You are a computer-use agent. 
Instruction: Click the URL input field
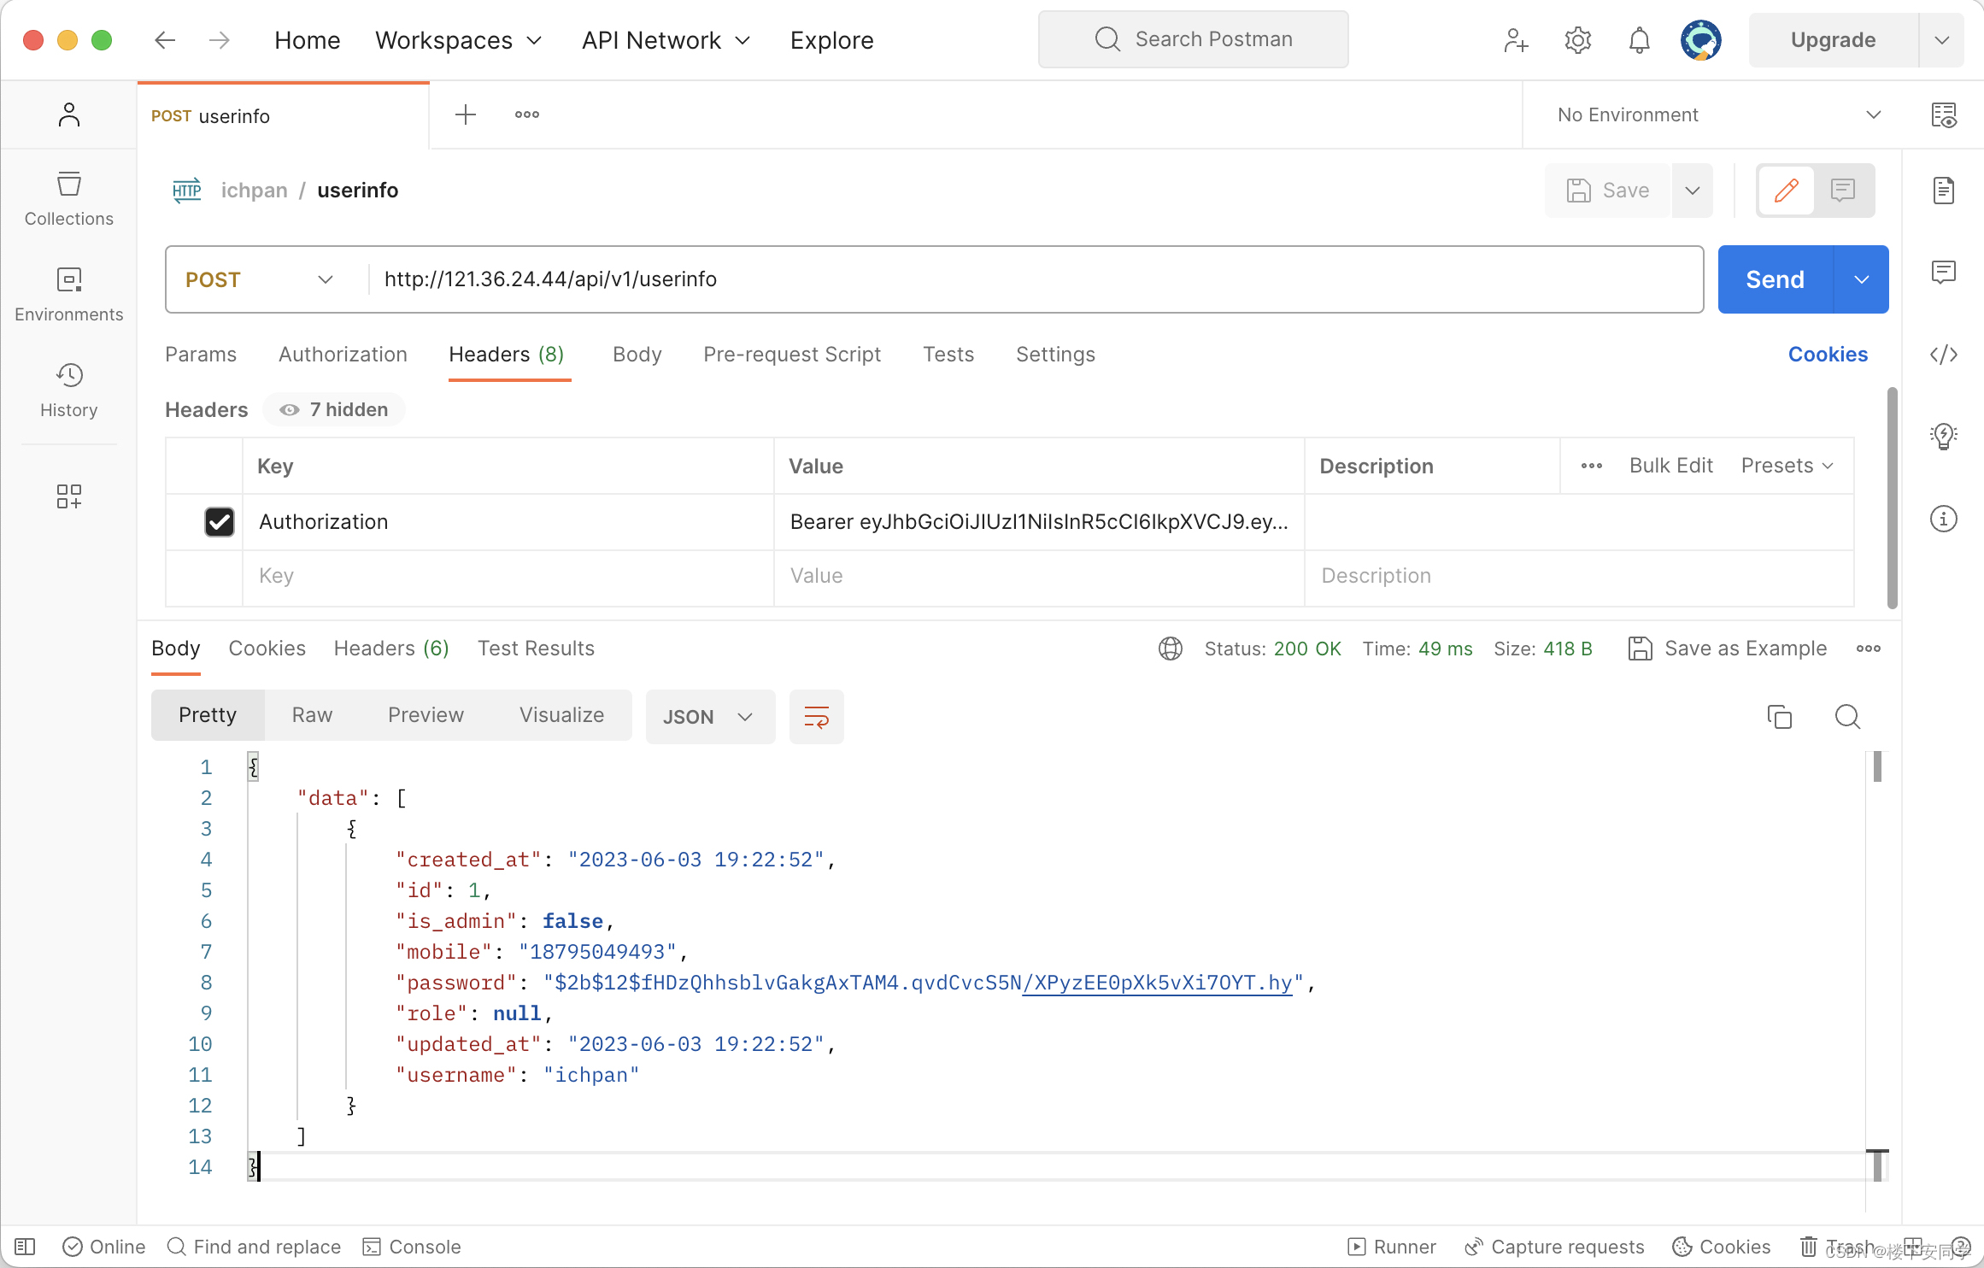[1034, 279]
